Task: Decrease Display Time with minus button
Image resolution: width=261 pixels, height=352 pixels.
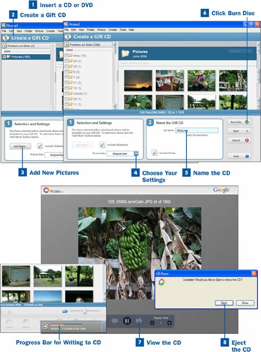Action: click(x=152, y=323)
